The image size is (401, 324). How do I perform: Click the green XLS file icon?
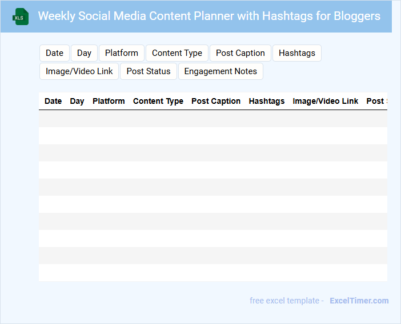click(x=21, y=17)
